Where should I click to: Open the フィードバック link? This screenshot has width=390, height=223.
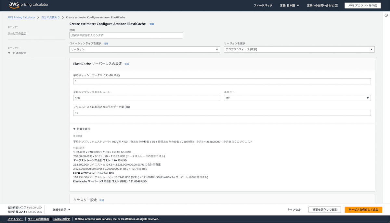pos(263,6)
